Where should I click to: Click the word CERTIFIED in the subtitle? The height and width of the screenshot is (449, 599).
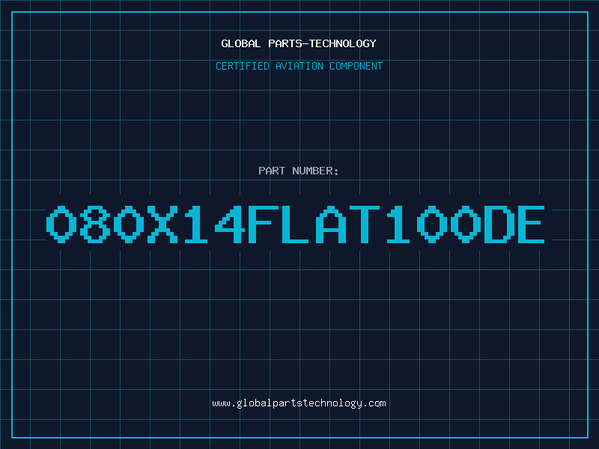(243, 66)
